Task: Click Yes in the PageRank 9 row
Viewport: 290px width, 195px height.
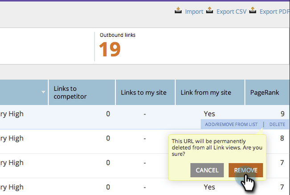Action: click(x=209, y=114)
